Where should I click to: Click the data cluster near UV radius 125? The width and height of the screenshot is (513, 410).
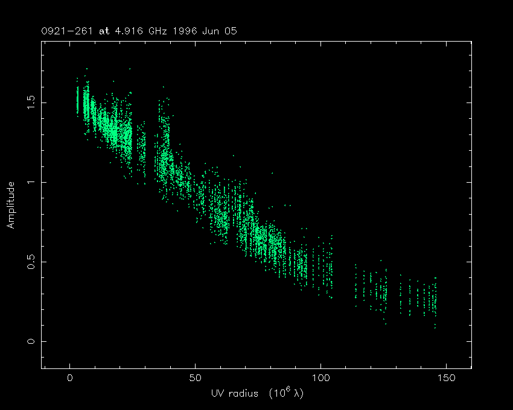[382, 292]
